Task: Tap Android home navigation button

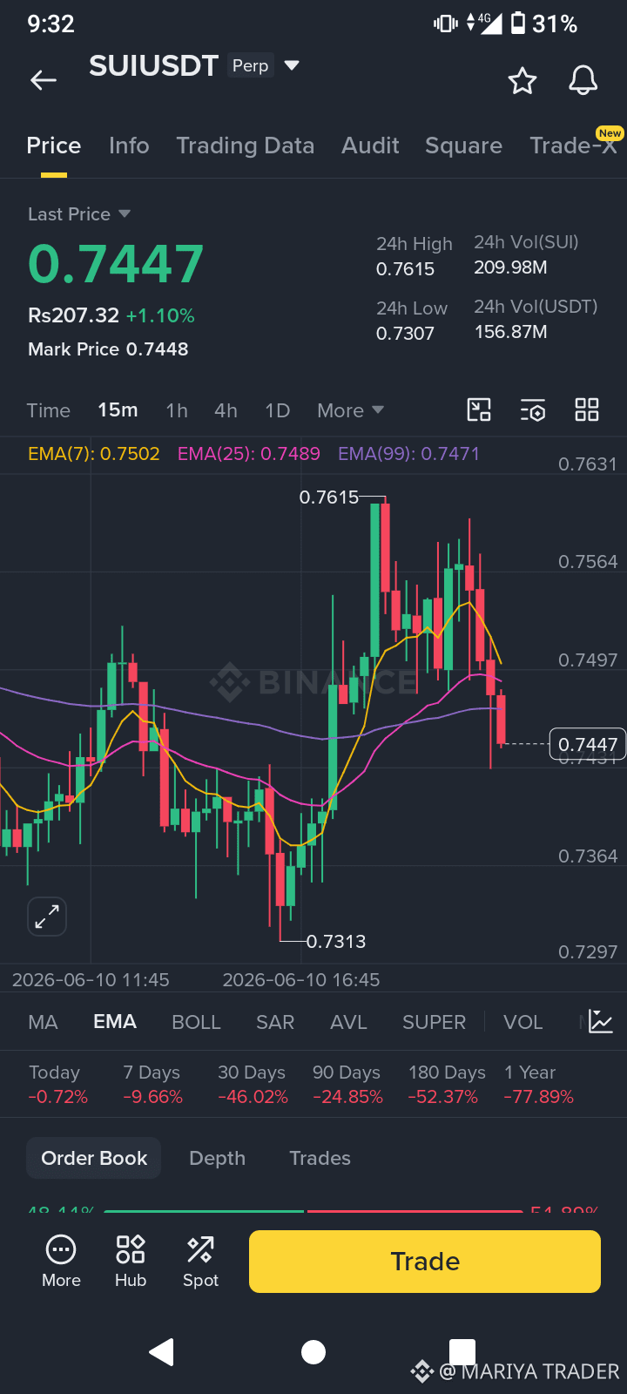Action: 313,1352
